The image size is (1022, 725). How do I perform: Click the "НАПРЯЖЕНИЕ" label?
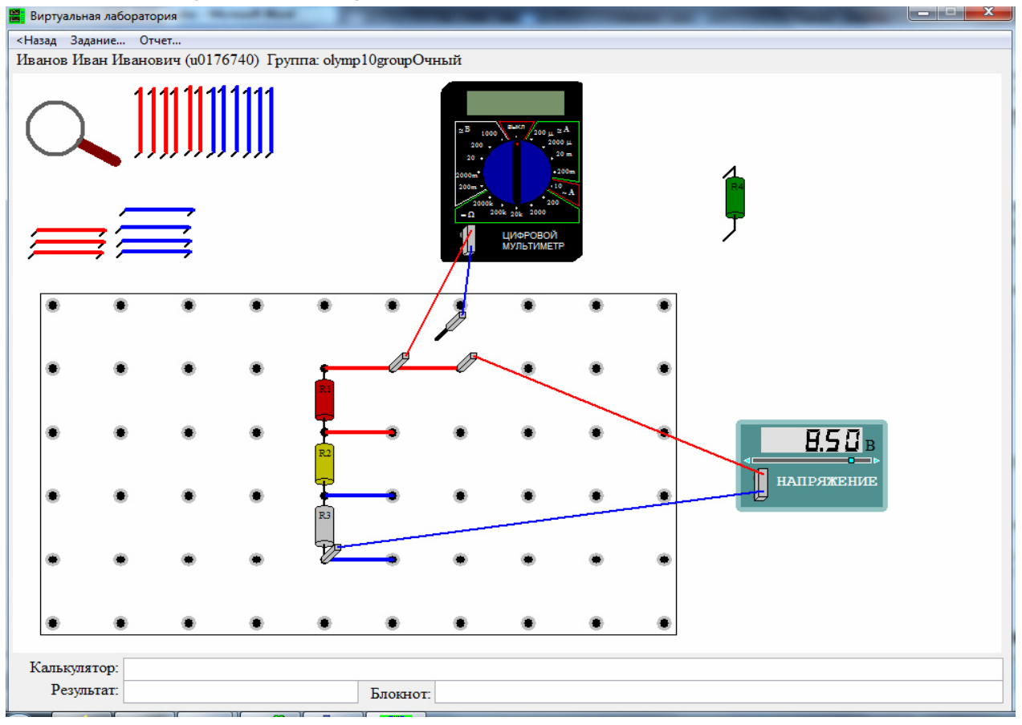(826, 482)
